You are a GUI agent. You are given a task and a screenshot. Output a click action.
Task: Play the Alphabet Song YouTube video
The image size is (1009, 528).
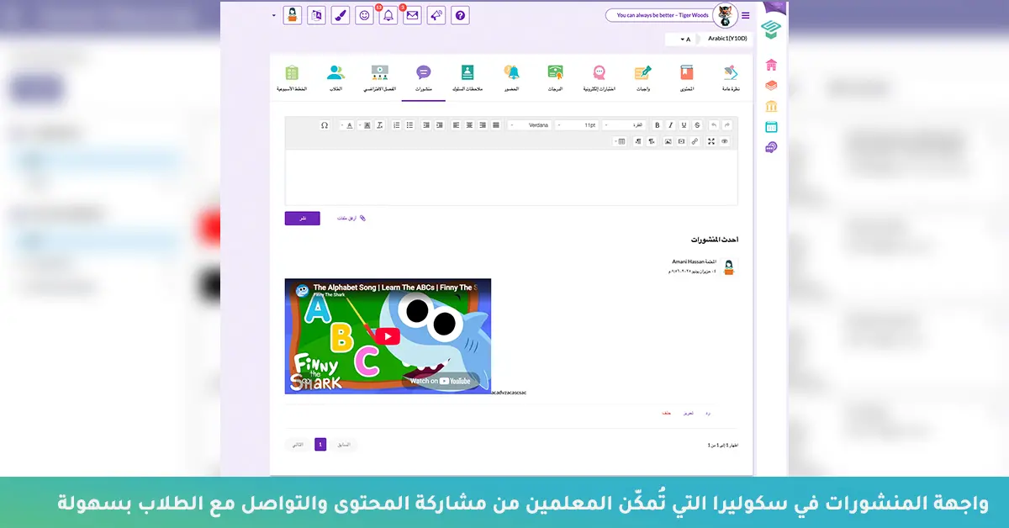388,336
